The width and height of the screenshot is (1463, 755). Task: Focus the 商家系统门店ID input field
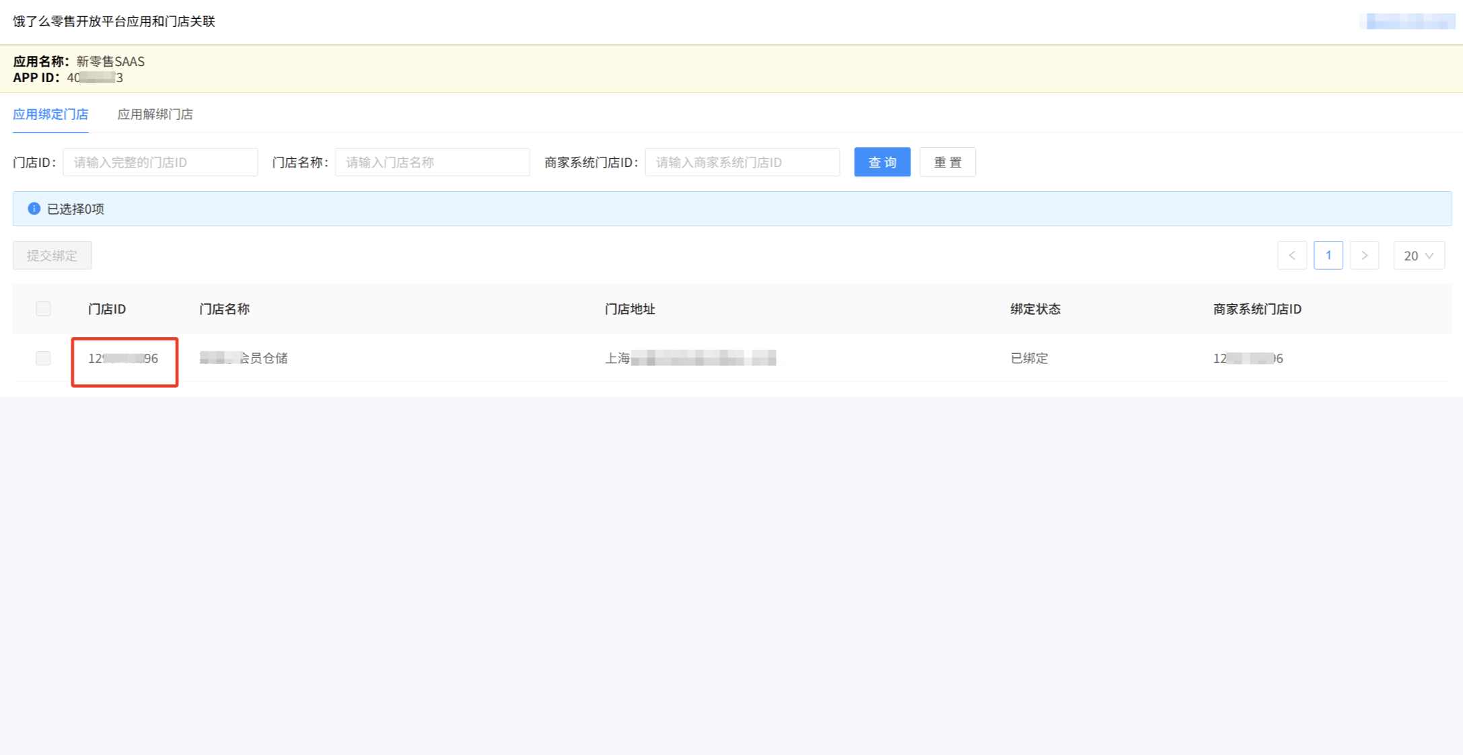742,162
